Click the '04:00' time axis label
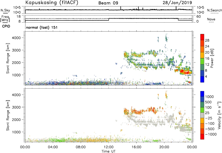 point(53,147)
